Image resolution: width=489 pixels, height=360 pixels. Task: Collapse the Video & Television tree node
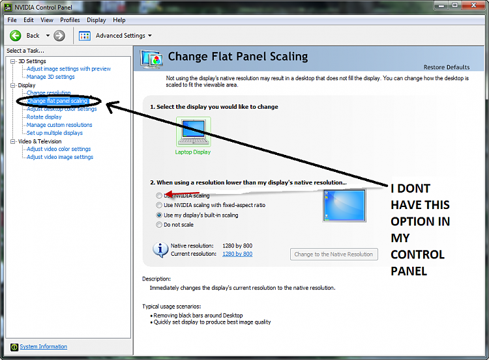[13, 141]
